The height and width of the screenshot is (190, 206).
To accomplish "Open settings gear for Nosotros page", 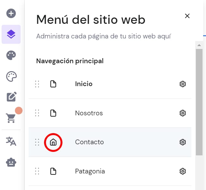I will 183,113.
